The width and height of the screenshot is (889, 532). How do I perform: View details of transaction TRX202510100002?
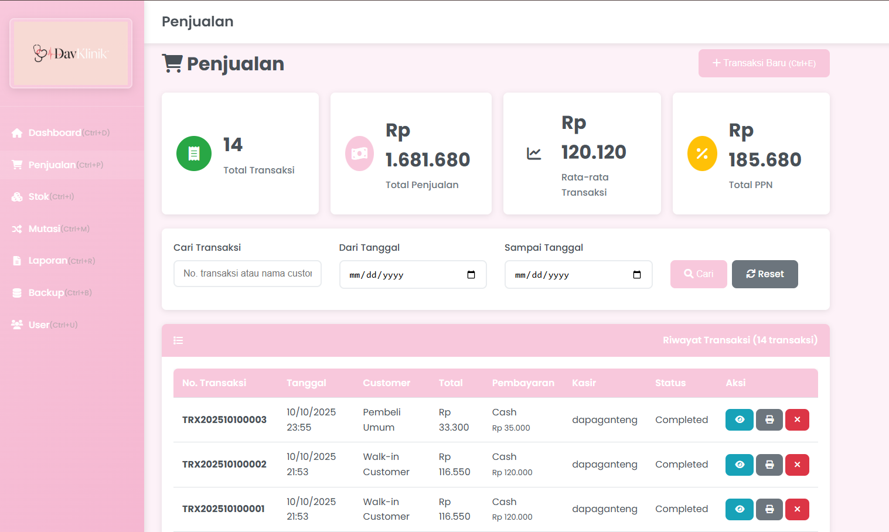click(739, 465)
